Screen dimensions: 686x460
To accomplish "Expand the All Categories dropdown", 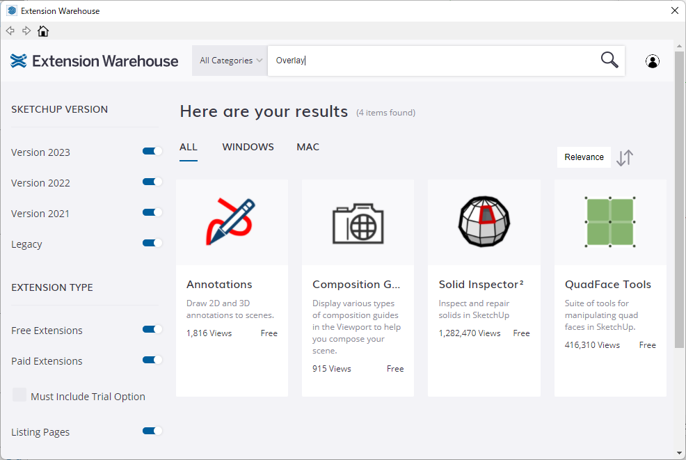I will (230, 61).
